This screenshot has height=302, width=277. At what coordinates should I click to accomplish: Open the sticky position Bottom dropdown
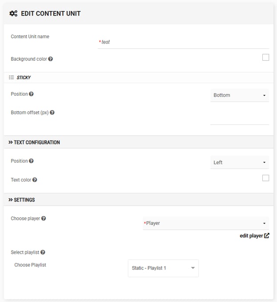point(239,95)
